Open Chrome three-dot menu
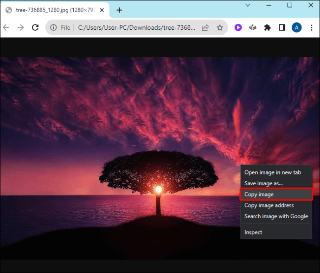The image size is (320, 273). pos(312,27)
